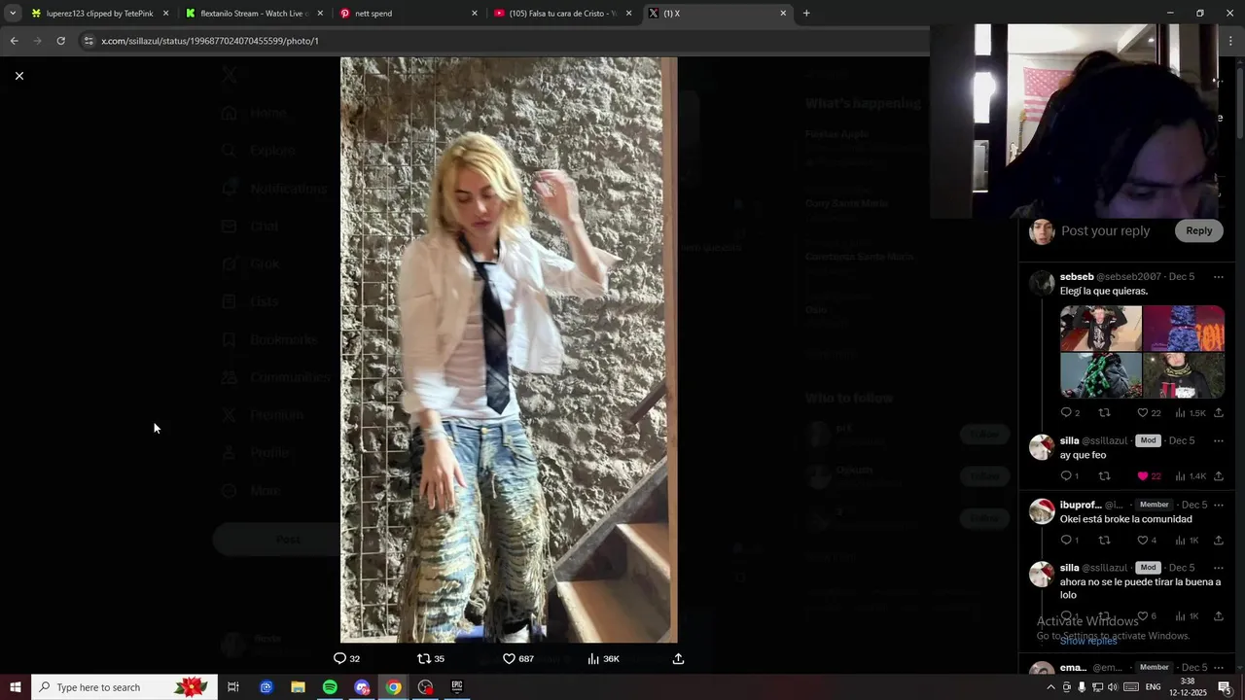Reply to ibuprof's 'Okei está broke' comment
1245x700 pixels.
coord(1066,540)
